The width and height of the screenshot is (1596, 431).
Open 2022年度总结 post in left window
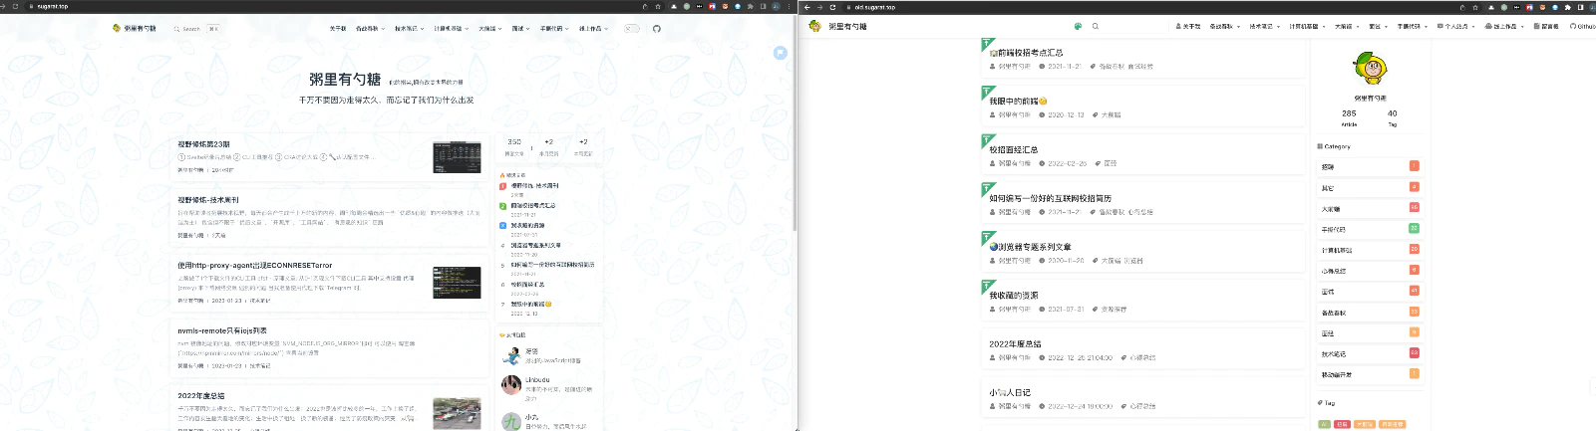[x=201, y=395]
